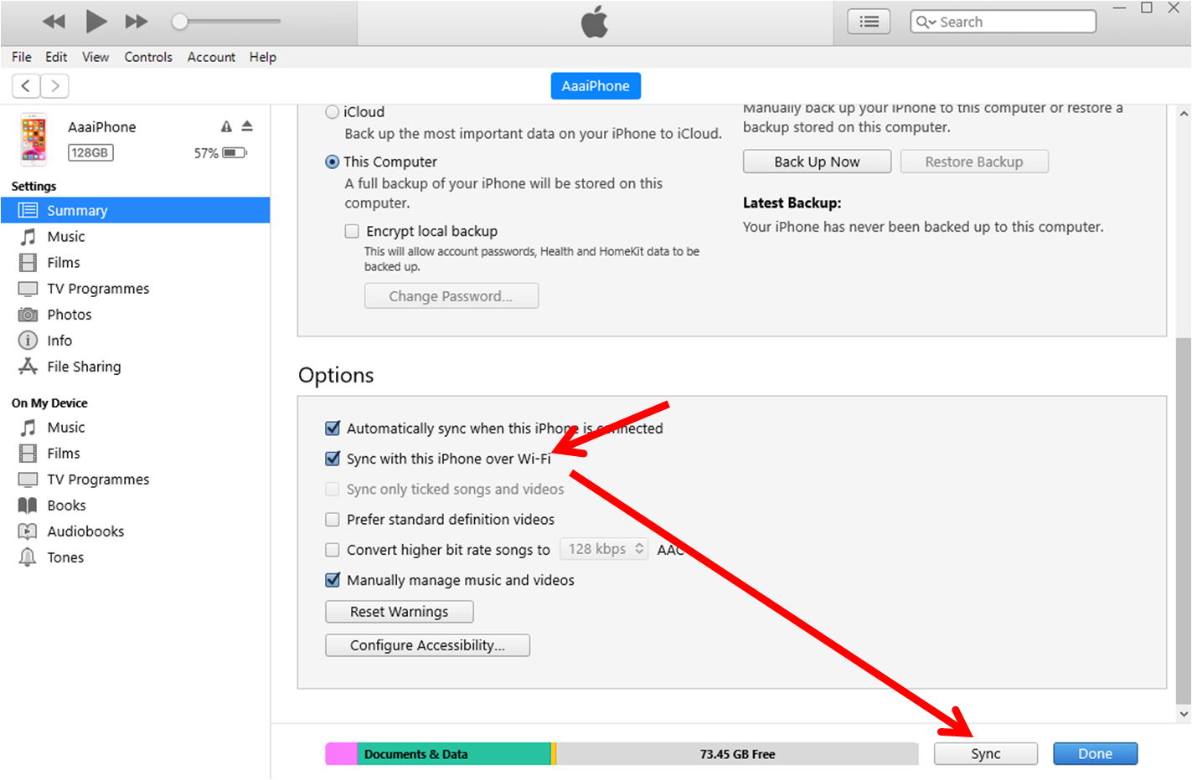Image resolution: width=1192 pixels, height=780 pixels.
Task: Click the 73.45 GB Free storage segment
Action: (x=738, y=754)
